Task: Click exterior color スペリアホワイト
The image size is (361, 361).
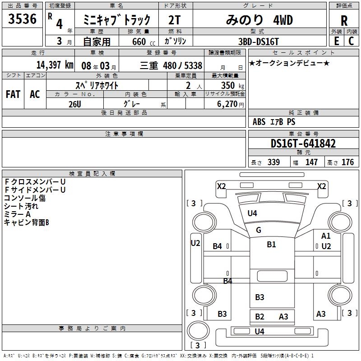Action: [x=97, y=85]
